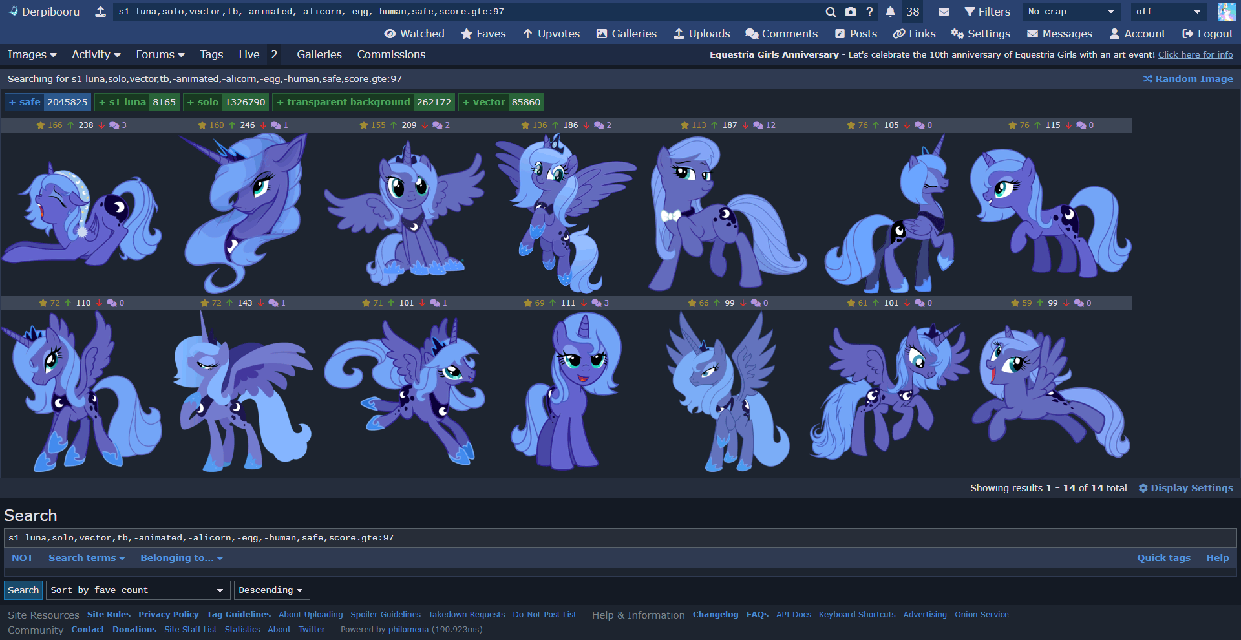
Task: Add the vector tag plus button
Action: [x=466, y=102]
